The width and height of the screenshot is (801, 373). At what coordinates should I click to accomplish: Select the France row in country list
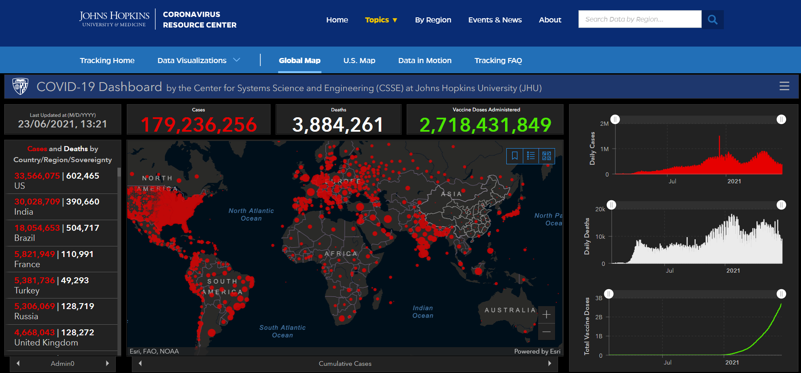(x=61, y=259)
